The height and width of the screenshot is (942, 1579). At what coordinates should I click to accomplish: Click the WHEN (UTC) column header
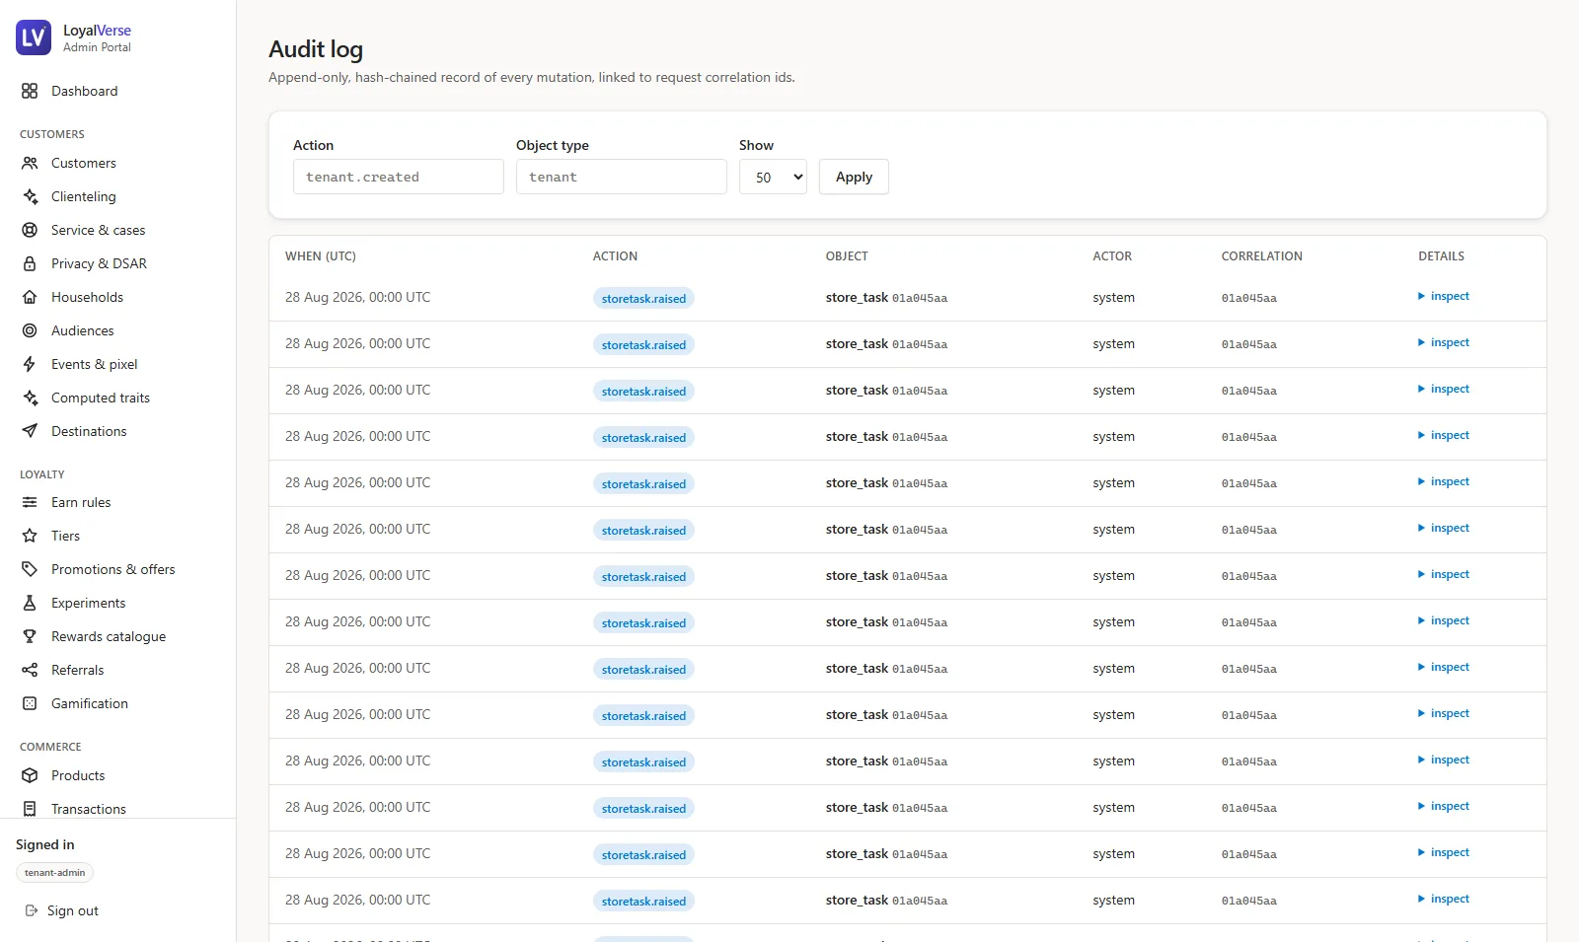point(321,255)
